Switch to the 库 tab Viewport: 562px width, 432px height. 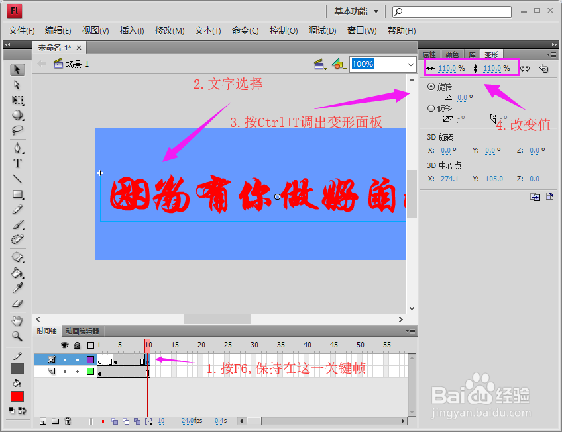[472, 54]
